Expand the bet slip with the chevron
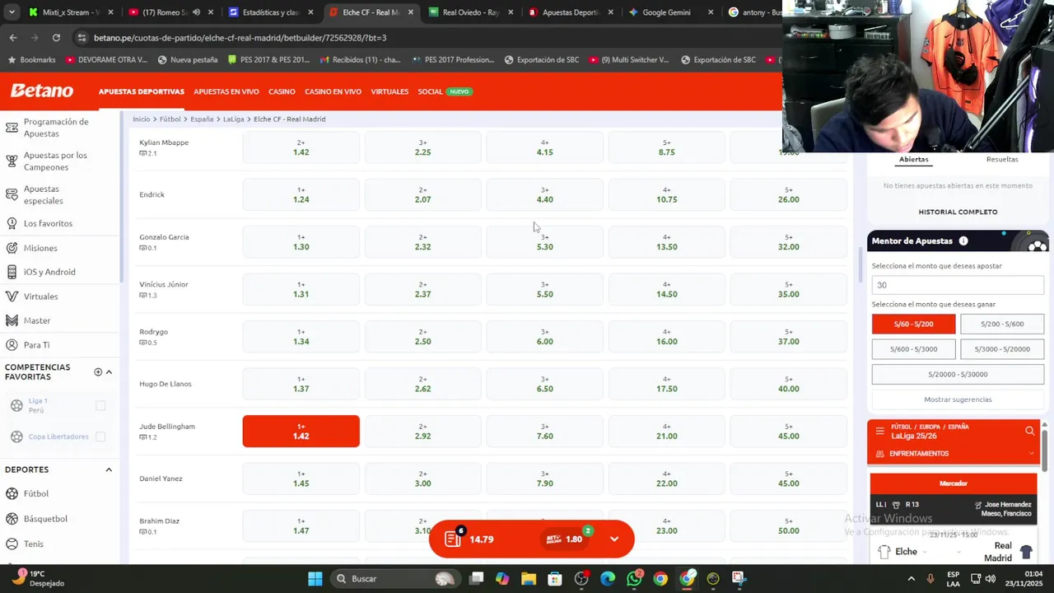 click(614, 539)
